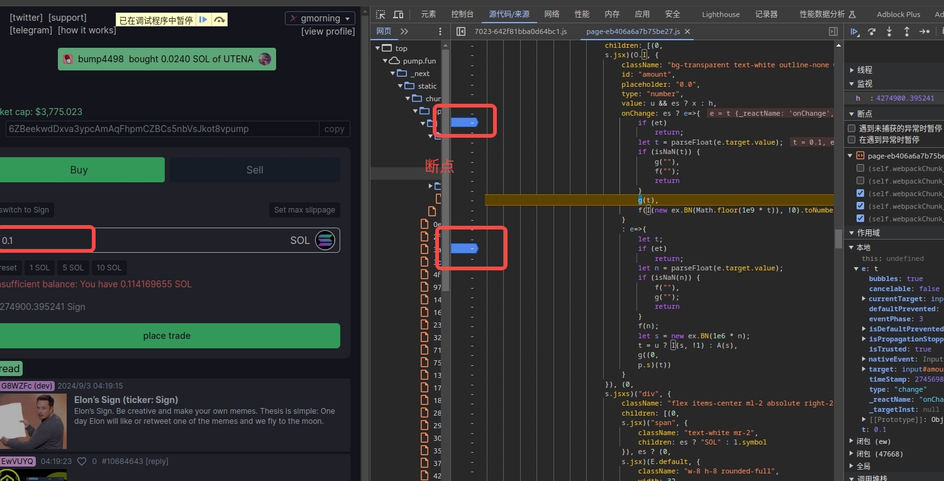Screen dimensions: 944x481
Task: Click the single Step debugger icon
Action: tap(924, 31)
